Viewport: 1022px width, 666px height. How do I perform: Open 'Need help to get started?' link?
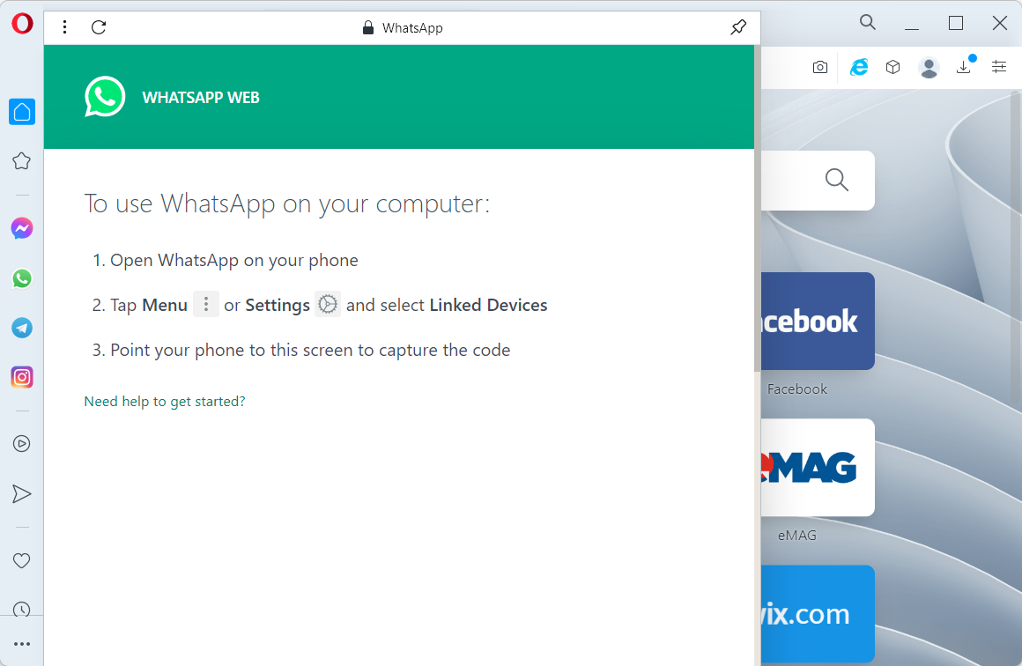pyautogui.click(x=165, y=402)
